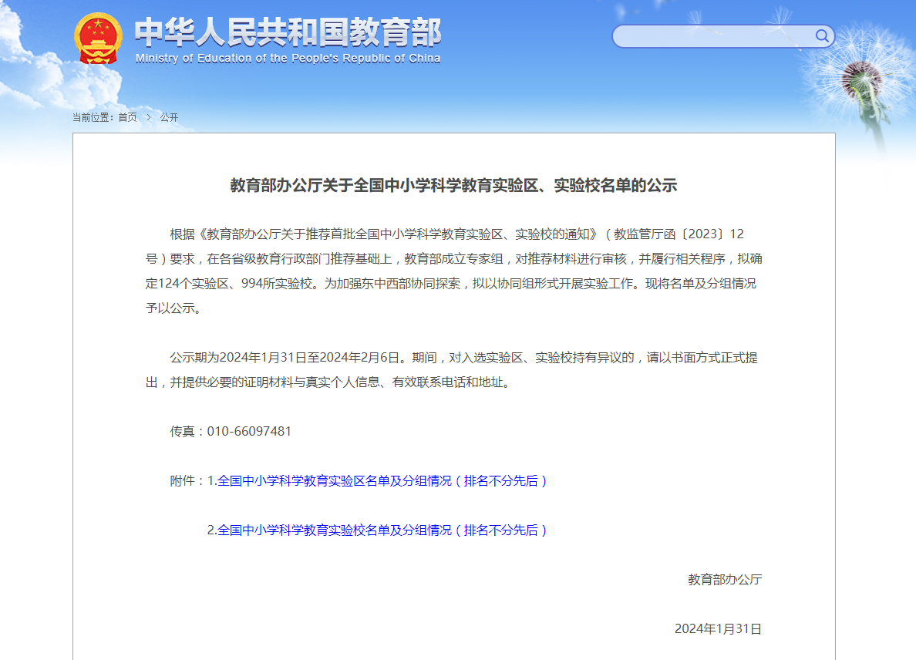
Task: Click the paragraph starting 根据《教育部办公厅关于推荐
Action: pos(453,271)
